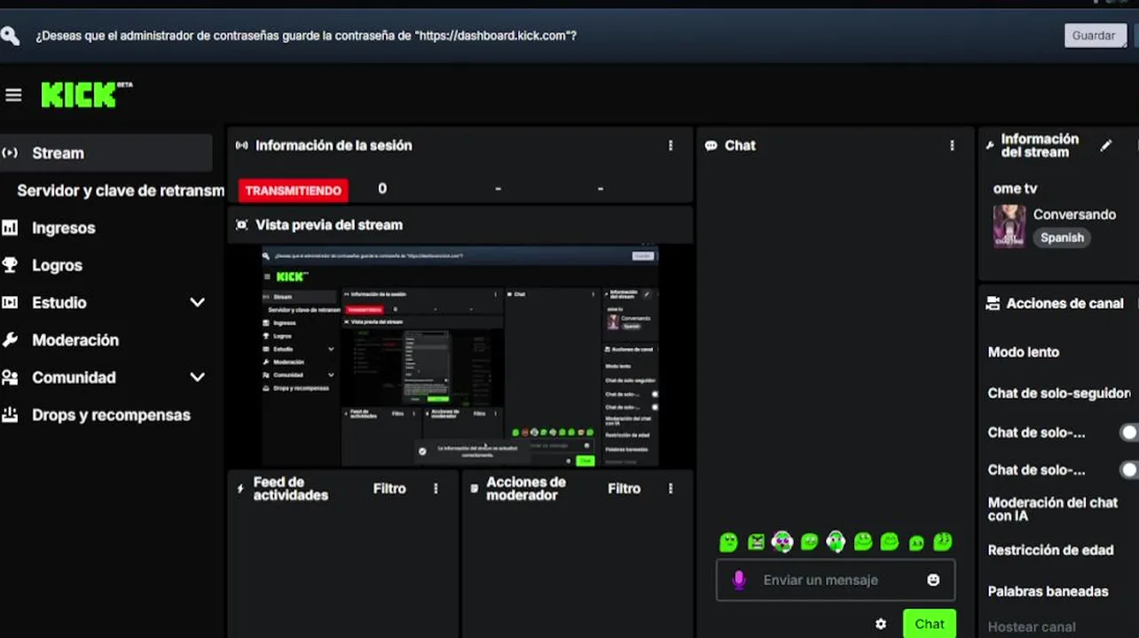This screenshot has width=1139, height=638.
Task: Click the key icon in password bar
Action: coord(10,35)
